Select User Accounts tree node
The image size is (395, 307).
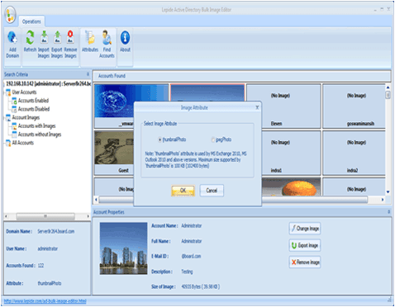point(24,92)
